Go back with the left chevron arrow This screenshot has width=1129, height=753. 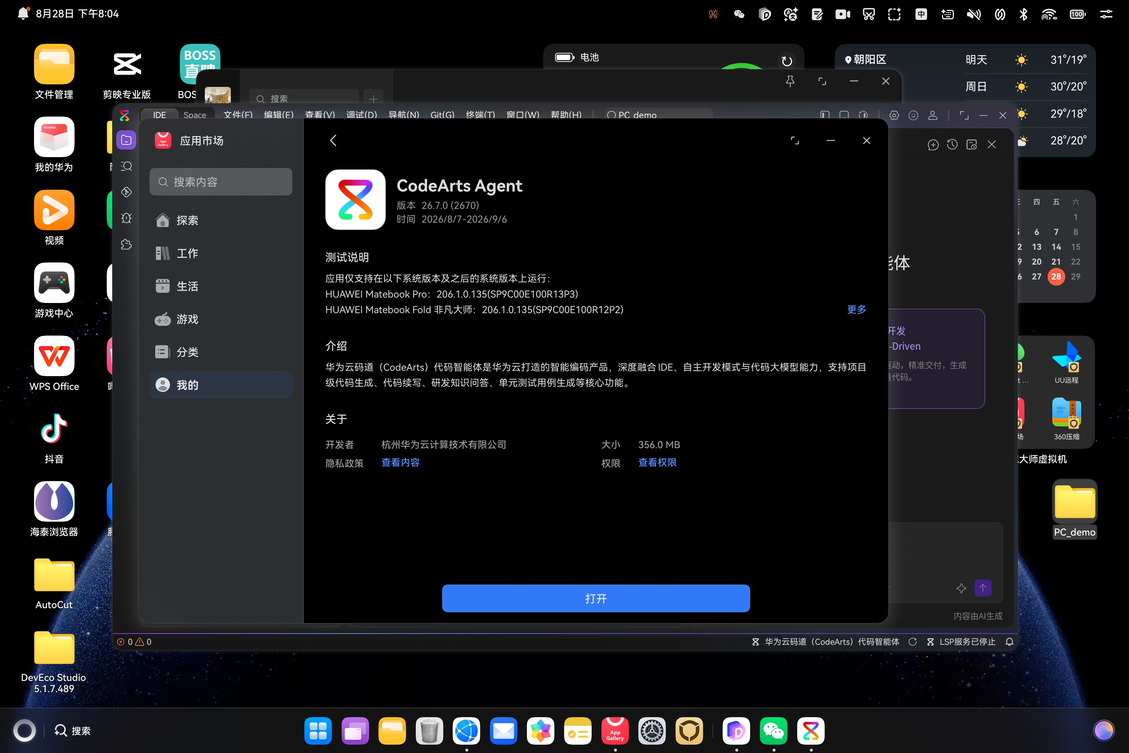point(334,140)
